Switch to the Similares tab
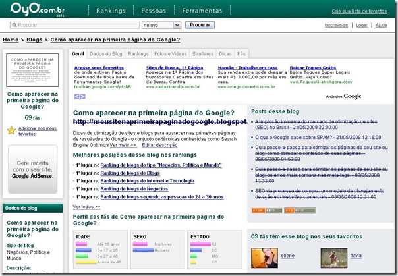This screenshot has height=276, width=398. click(x=203, y=54)
